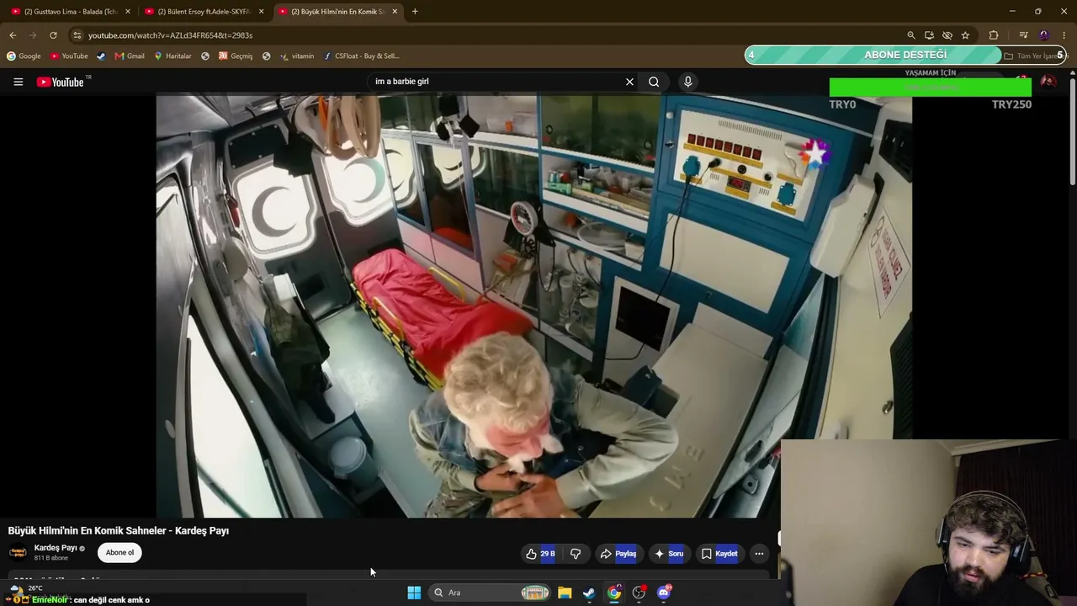
Task: Click the video player to pause
Action: click(533, 306)
